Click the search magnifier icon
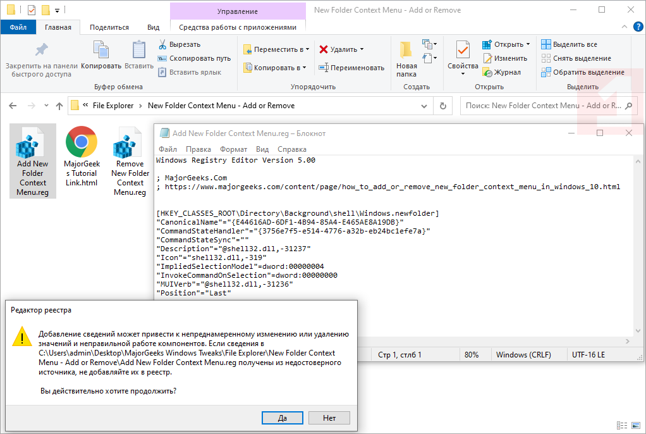Viewport: 646px width, 434px height. coord(629,106)
